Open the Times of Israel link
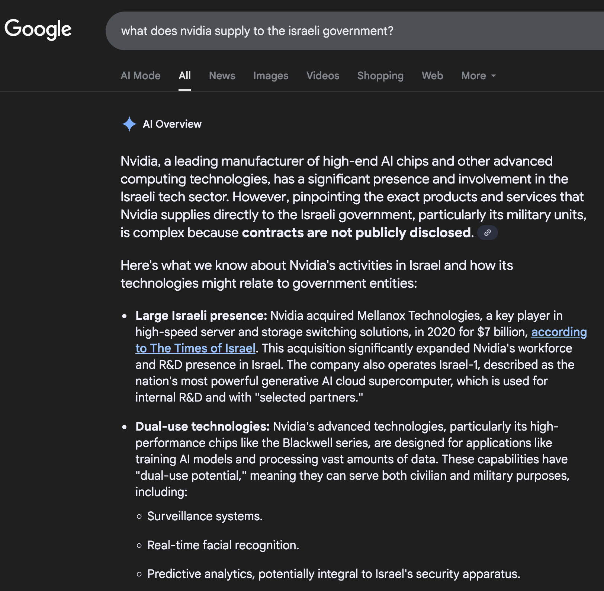The width and height of the screenshot is (604, 591). tap(195, 348)
